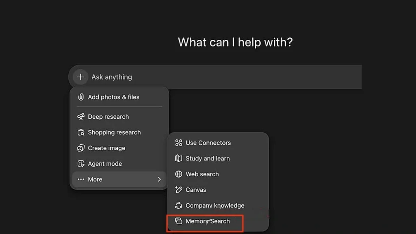Expand the More submenu chevron
The width and height of the screenshot is (416, 234).
pos(159,179)
